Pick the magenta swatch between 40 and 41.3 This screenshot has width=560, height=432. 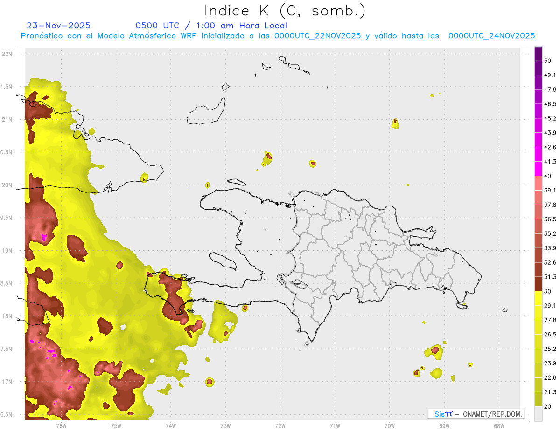tap(538, 169)
